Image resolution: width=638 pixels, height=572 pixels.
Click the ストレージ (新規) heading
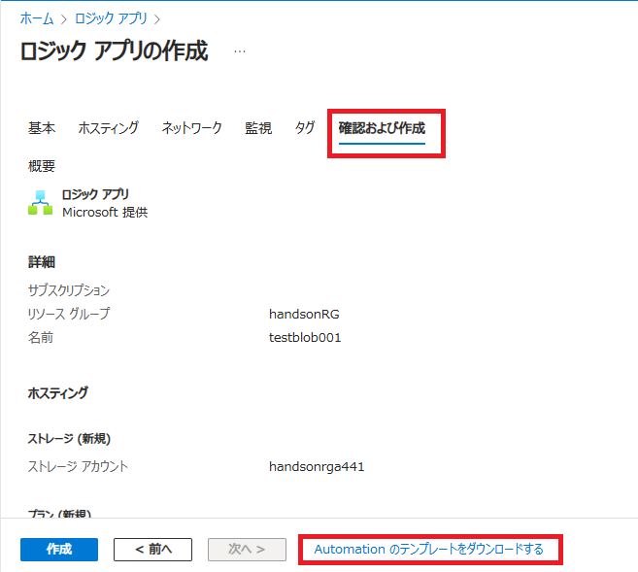pyautogui.click(x=69, y=439)
